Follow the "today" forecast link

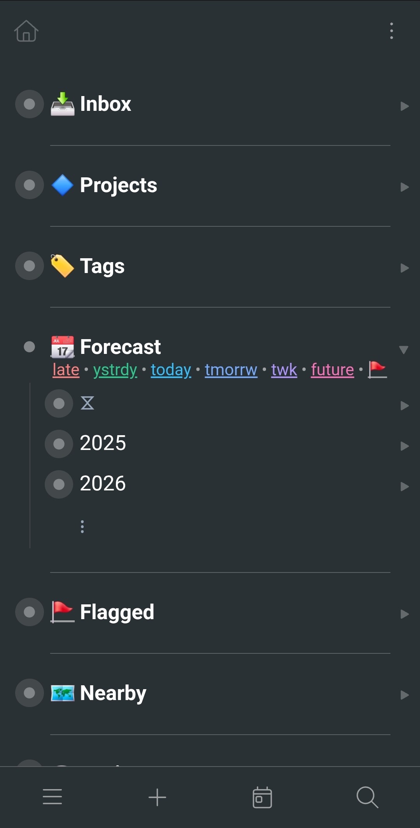point(171,370)
